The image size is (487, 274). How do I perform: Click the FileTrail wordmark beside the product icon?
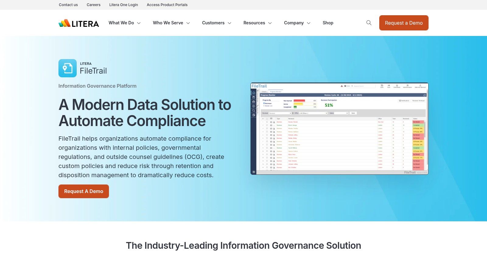click(93, 71)
